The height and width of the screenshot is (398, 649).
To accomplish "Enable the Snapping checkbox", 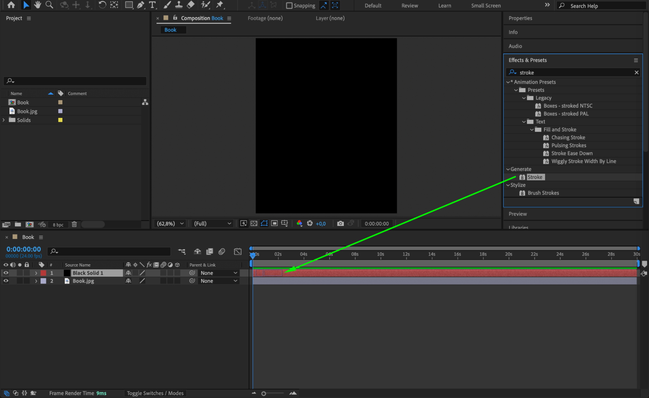I will tap(289, 6).
